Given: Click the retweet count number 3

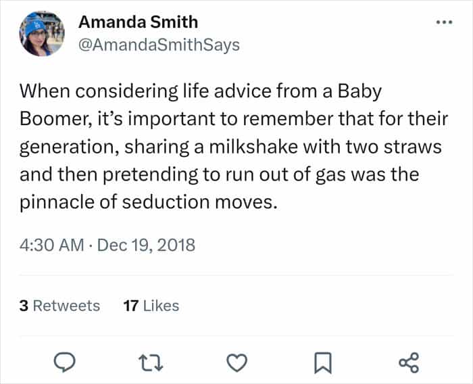Looking at the screenshot, I should 24,306.
